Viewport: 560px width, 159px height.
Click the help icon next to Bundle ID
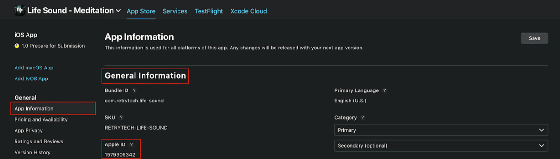[134, 90]
